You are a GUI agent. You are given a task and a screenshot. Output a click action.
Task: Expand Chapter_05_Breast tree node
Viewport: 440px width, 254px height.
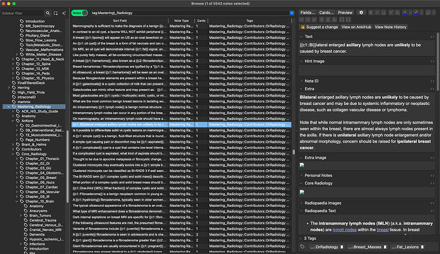point(17,178)
